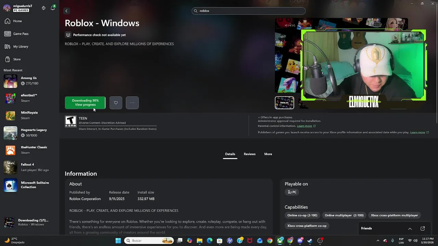Open Task View on taskbar
Image resolution: width=438 pixels, height=246 pixels.
(180, 241)
